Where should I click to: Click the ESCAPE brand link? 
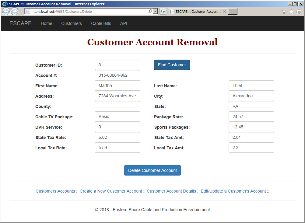pyautogui.click(x=20, y=23)
